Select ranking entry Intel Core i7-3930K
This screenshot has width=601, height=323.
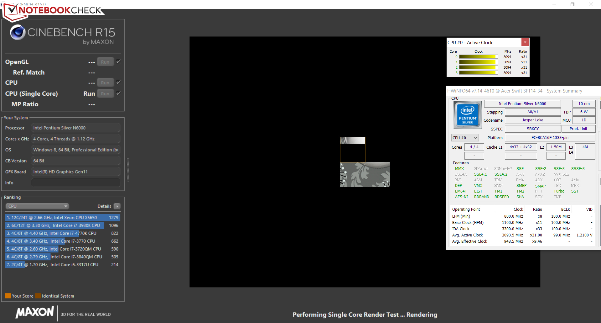click(x=63, y=225)
